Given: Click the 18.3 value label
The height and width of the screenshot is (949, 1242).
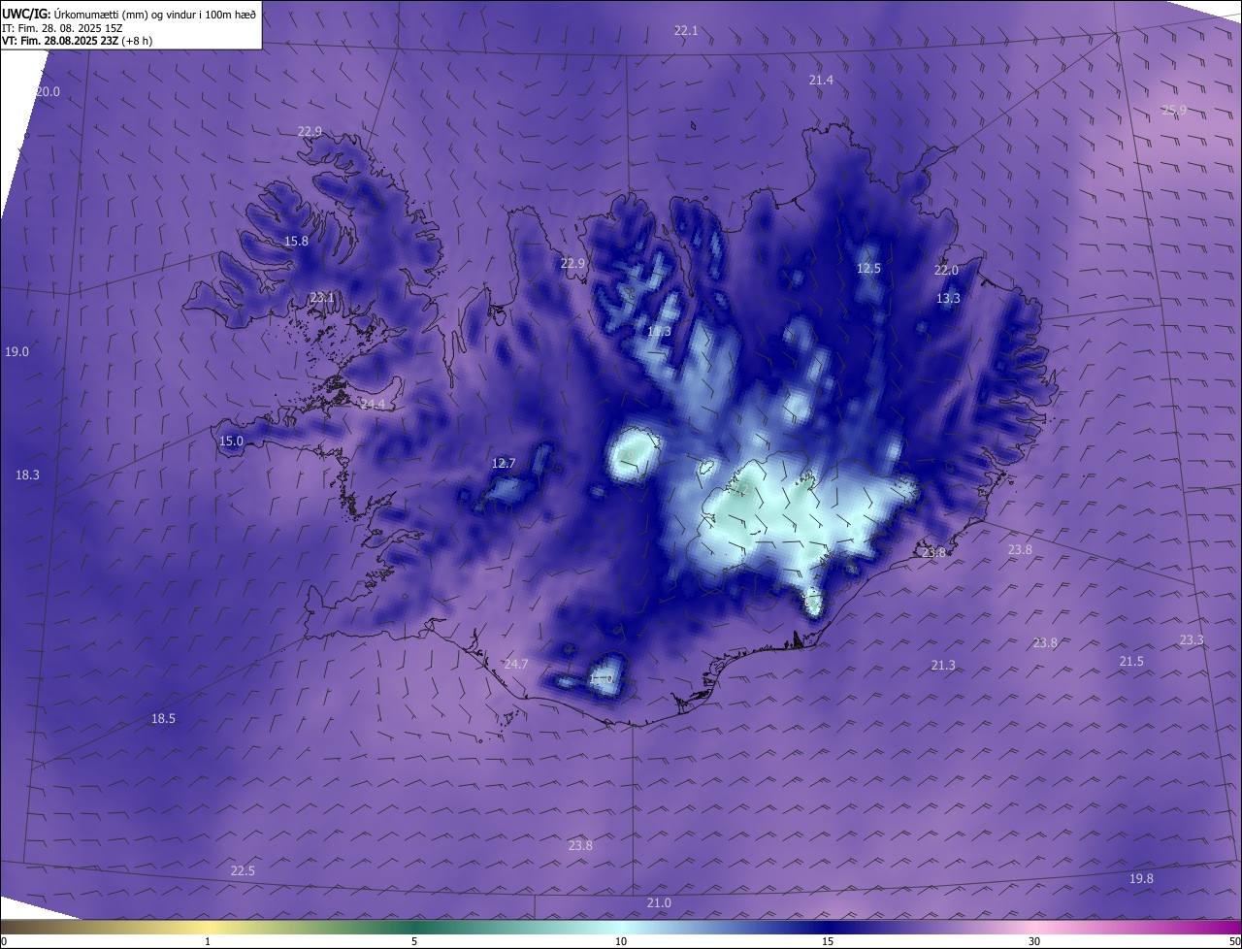Looking at the screenshot, I should [x=27, y=474].
